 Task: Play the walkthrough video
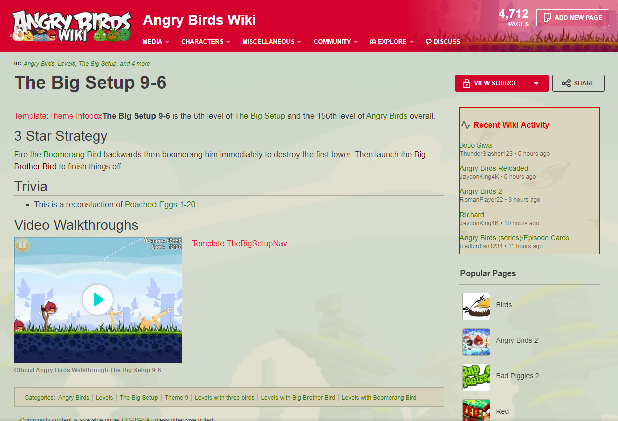[98, 300]
